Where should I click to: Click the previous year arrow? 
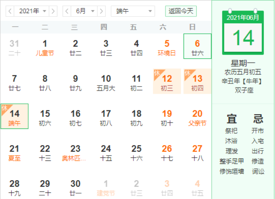click(10, 11)
